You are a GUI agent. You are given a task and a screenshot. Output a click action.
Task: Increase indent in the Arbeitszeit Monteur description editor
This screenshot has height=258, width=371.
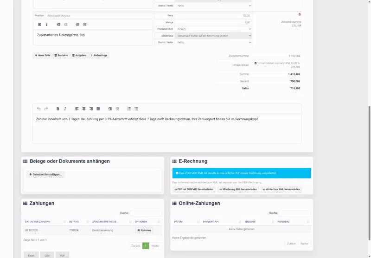(x=58, y=25)
